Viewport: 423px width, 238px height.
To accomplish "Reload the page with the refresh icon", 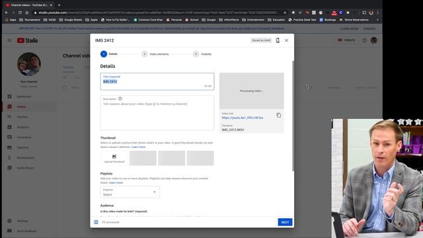I will 20,13.
